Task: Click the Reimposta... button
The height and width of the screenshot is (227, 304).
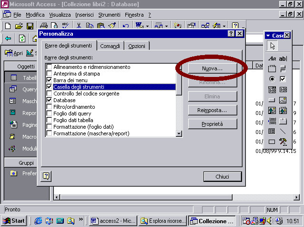Action: point(213,110)
